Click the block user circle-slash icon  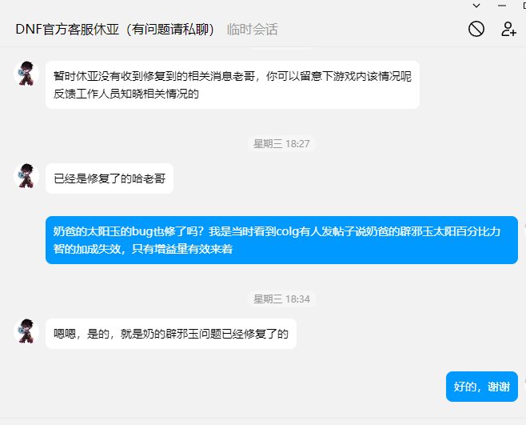(x=476, y=29)
